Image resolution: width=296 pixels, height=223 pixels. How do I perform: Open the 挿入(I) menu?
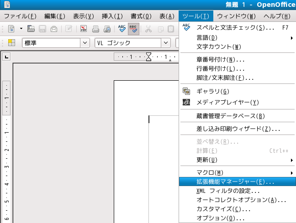[112, 16]
